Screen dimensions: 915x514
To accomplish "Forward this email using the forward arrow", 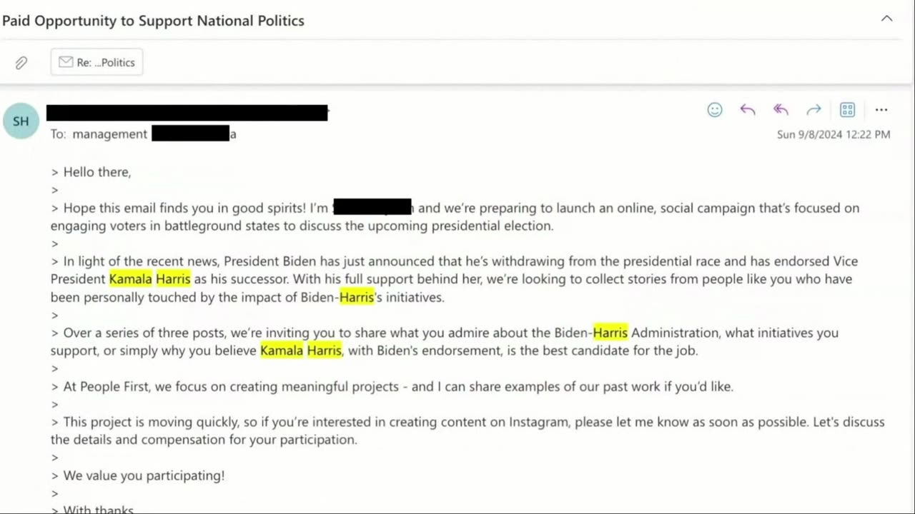I will pos(813,110).
